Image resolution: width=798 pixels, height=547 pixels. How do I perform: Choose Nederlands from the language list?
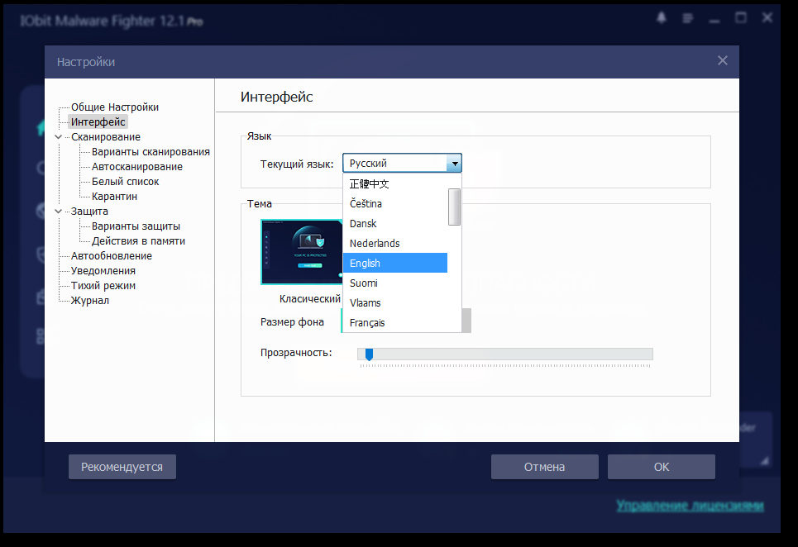pyautogui.click(x=395, y=243)
